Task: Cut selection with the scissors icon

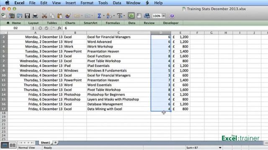Action: [x=44, y=16]
